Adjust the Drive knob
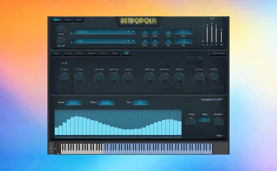This screenshot has height=171, width=277. [x=61, y=29]
